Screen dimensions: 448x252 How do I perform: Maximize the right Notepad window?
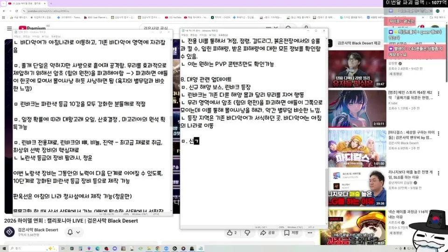click(316, 31)
